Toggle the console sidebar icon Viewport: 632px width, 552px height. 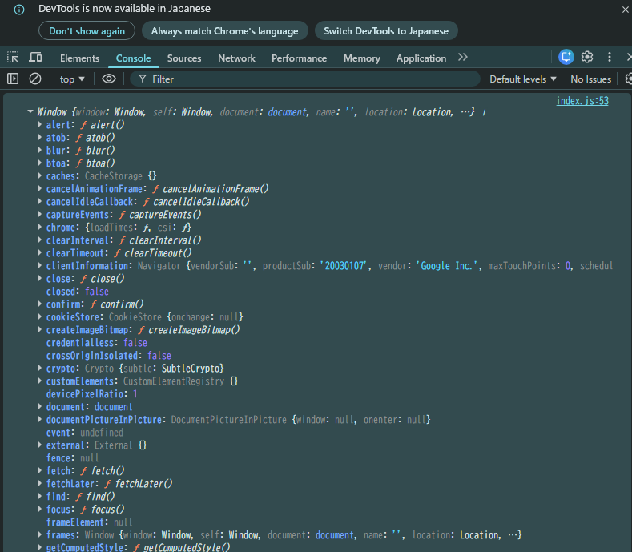tap(13, 79)
